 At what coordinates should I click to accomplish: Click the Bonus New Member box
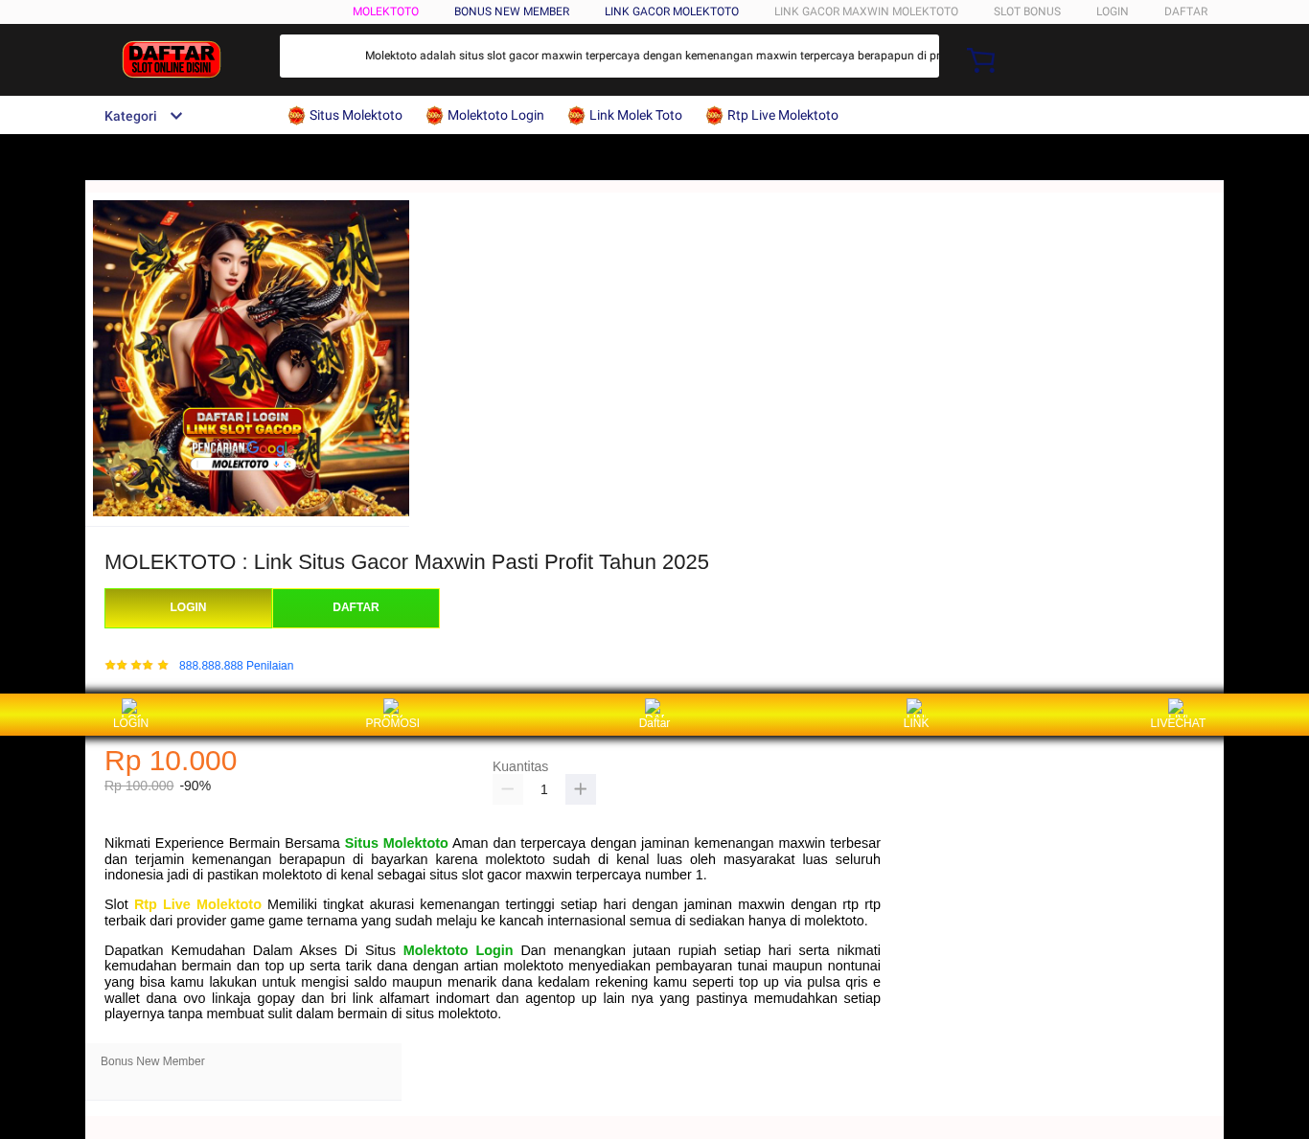tap(243, 1071)
